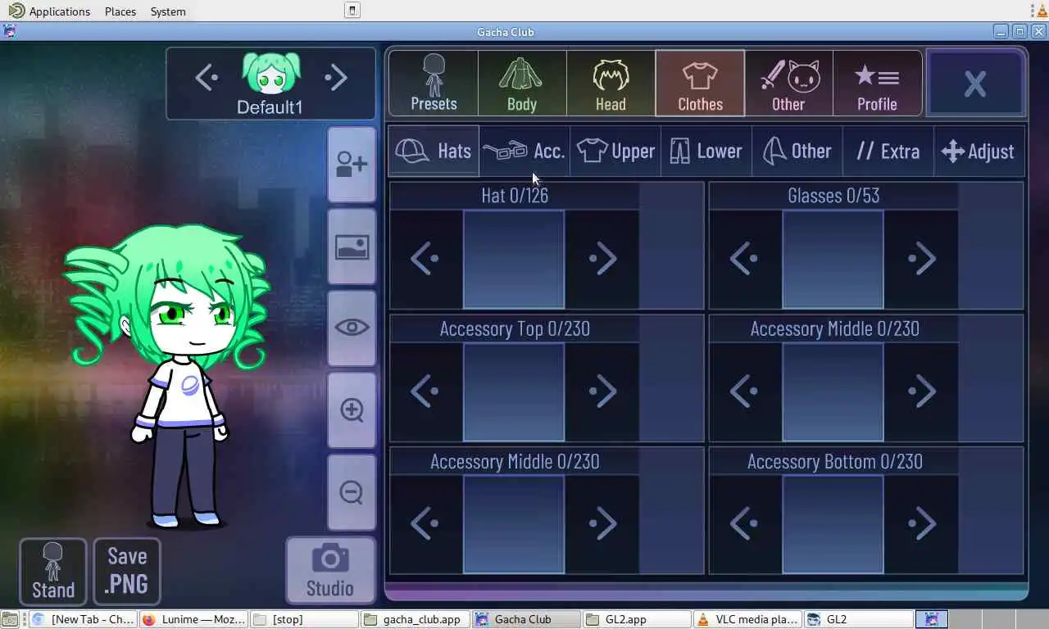Open gacha_club.app folder in taskbar
1049x629 pixels.
[415, 619]
